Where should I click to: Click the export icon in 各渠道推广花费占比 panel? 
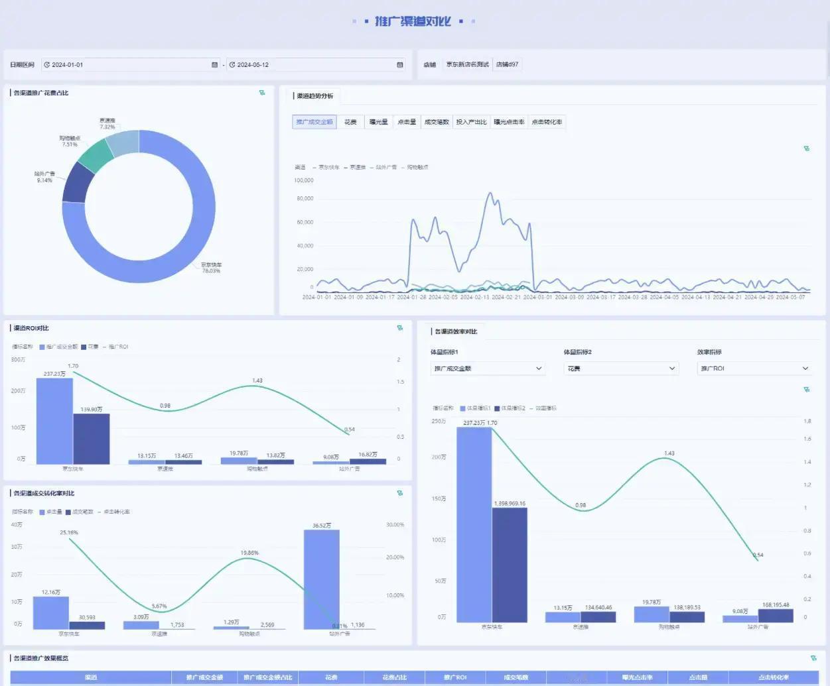point(262,93)
